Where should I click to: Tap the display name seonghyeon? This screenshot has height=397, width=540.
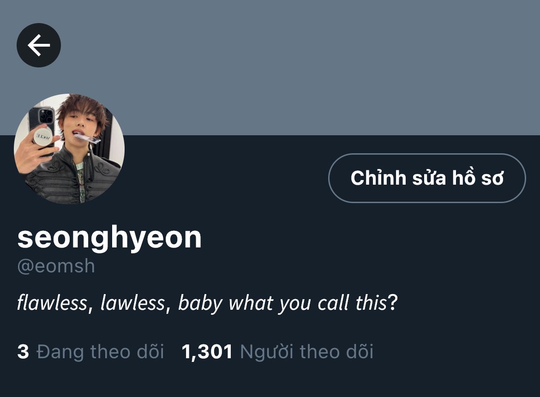pos(109,238)
